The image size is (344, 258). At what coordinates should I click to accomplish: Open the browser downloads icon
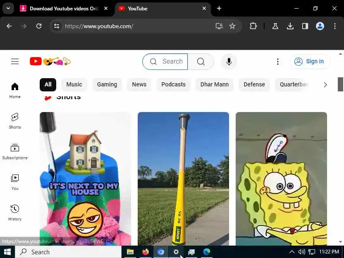coord(290,26)
